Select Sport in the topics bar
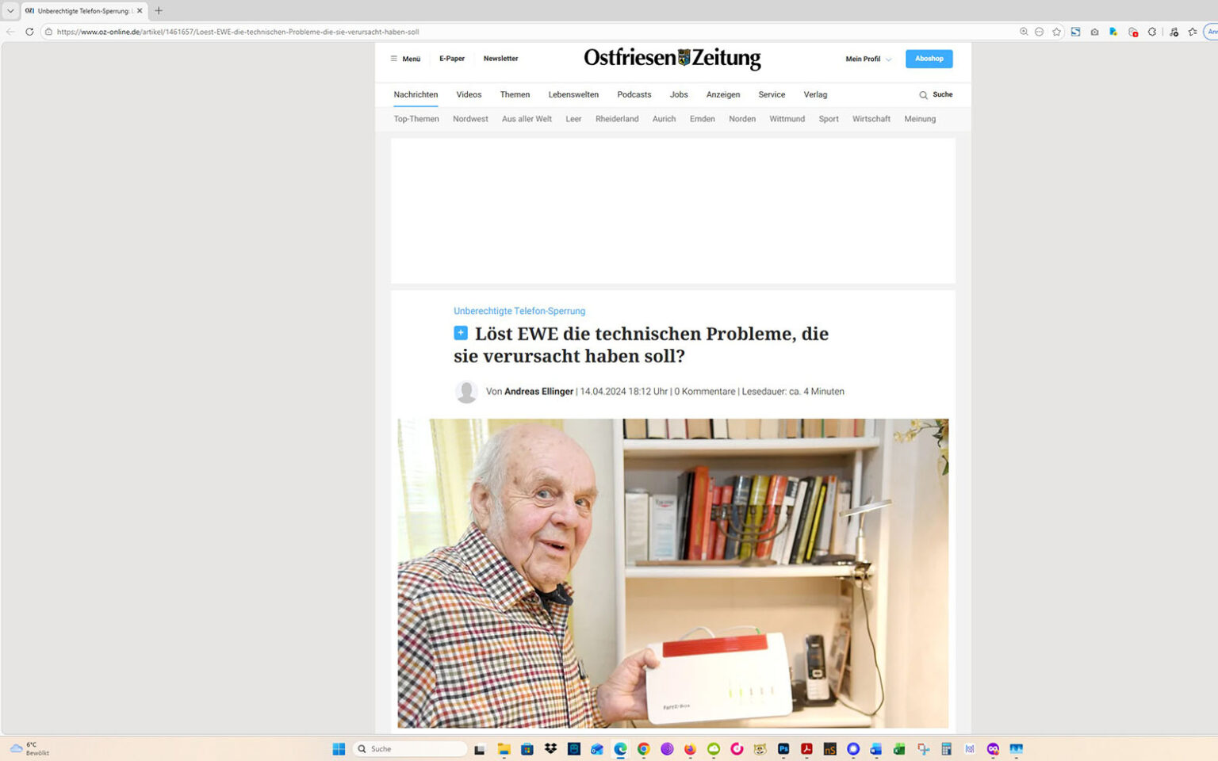 tap(828, 119)
